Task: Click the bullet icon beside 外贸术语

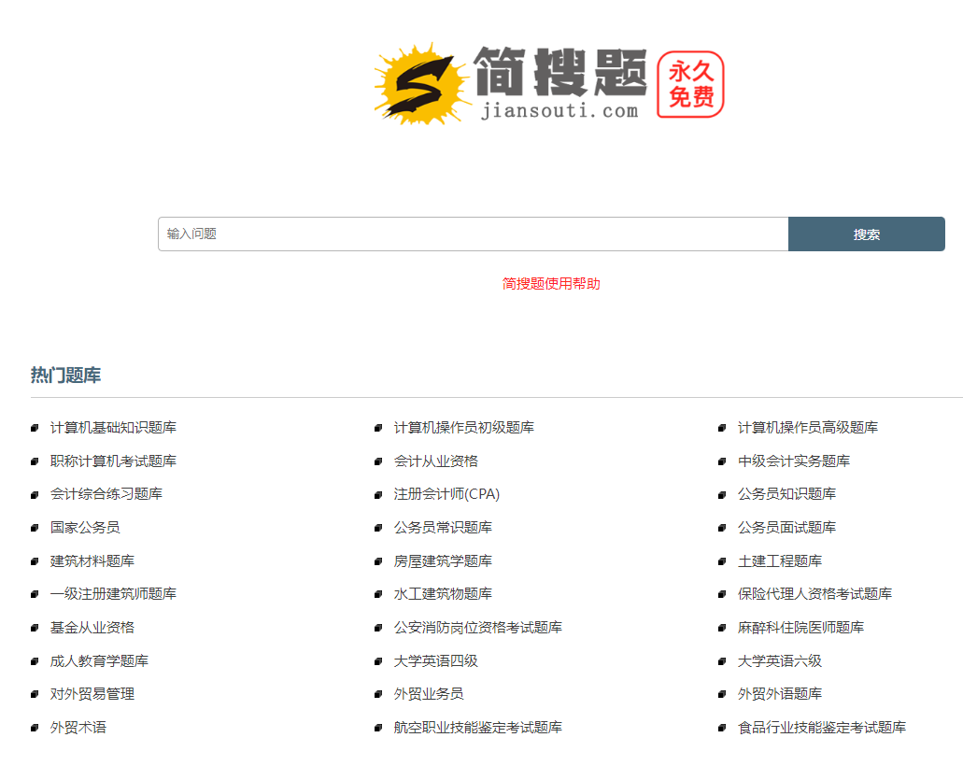Action: click(35, 728)
